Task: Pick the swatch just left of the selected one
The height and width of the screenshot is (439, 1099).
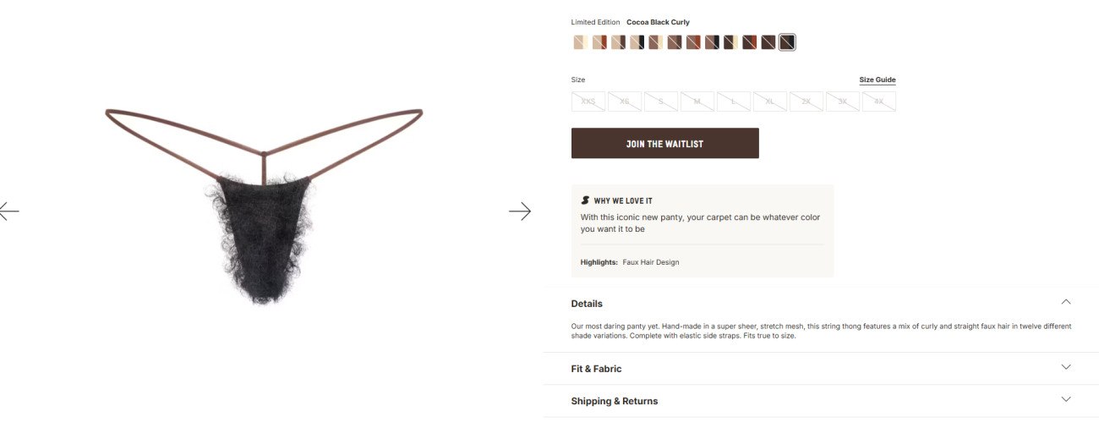Action: (x=768, y=42)
